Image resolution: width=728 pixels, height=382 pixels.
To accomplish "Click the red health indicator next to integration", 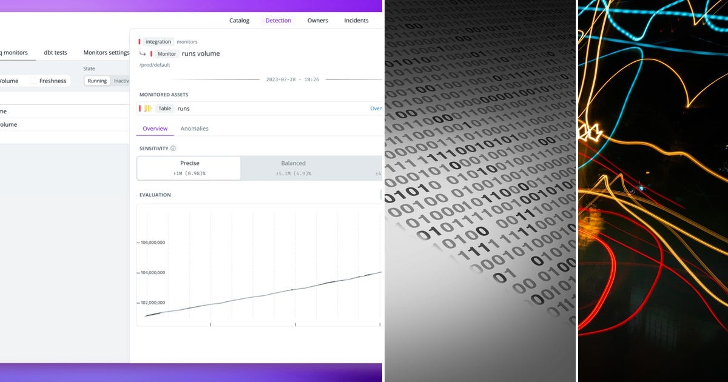I will [x=139, y=41].
